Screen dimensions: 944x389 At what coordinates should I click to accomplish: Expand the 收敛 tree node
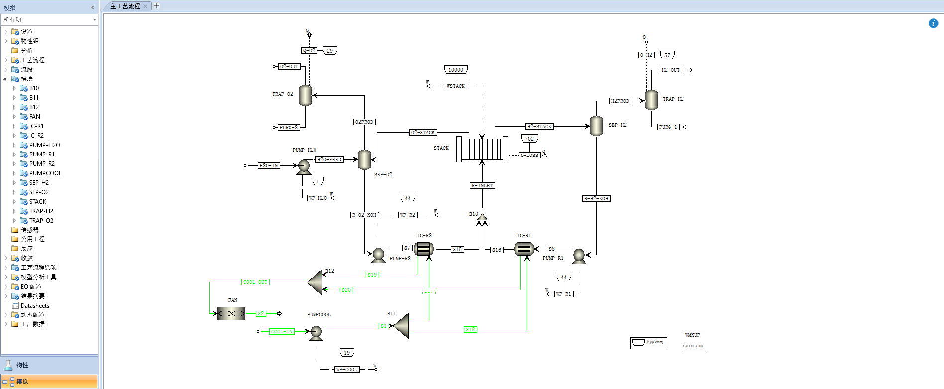pyautogui.click(x=6, y=258)
